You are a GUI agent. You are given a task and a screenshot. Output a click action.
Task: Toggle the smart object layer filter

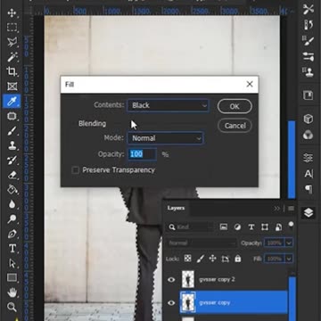coord(278,227)
